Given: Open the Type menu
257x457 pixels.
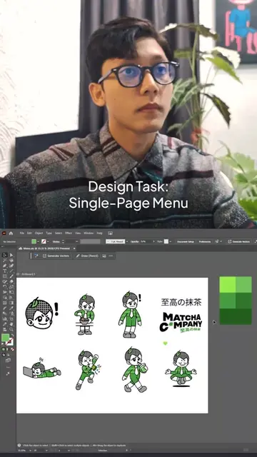Looking at the screenshot, I should point(49,233).
